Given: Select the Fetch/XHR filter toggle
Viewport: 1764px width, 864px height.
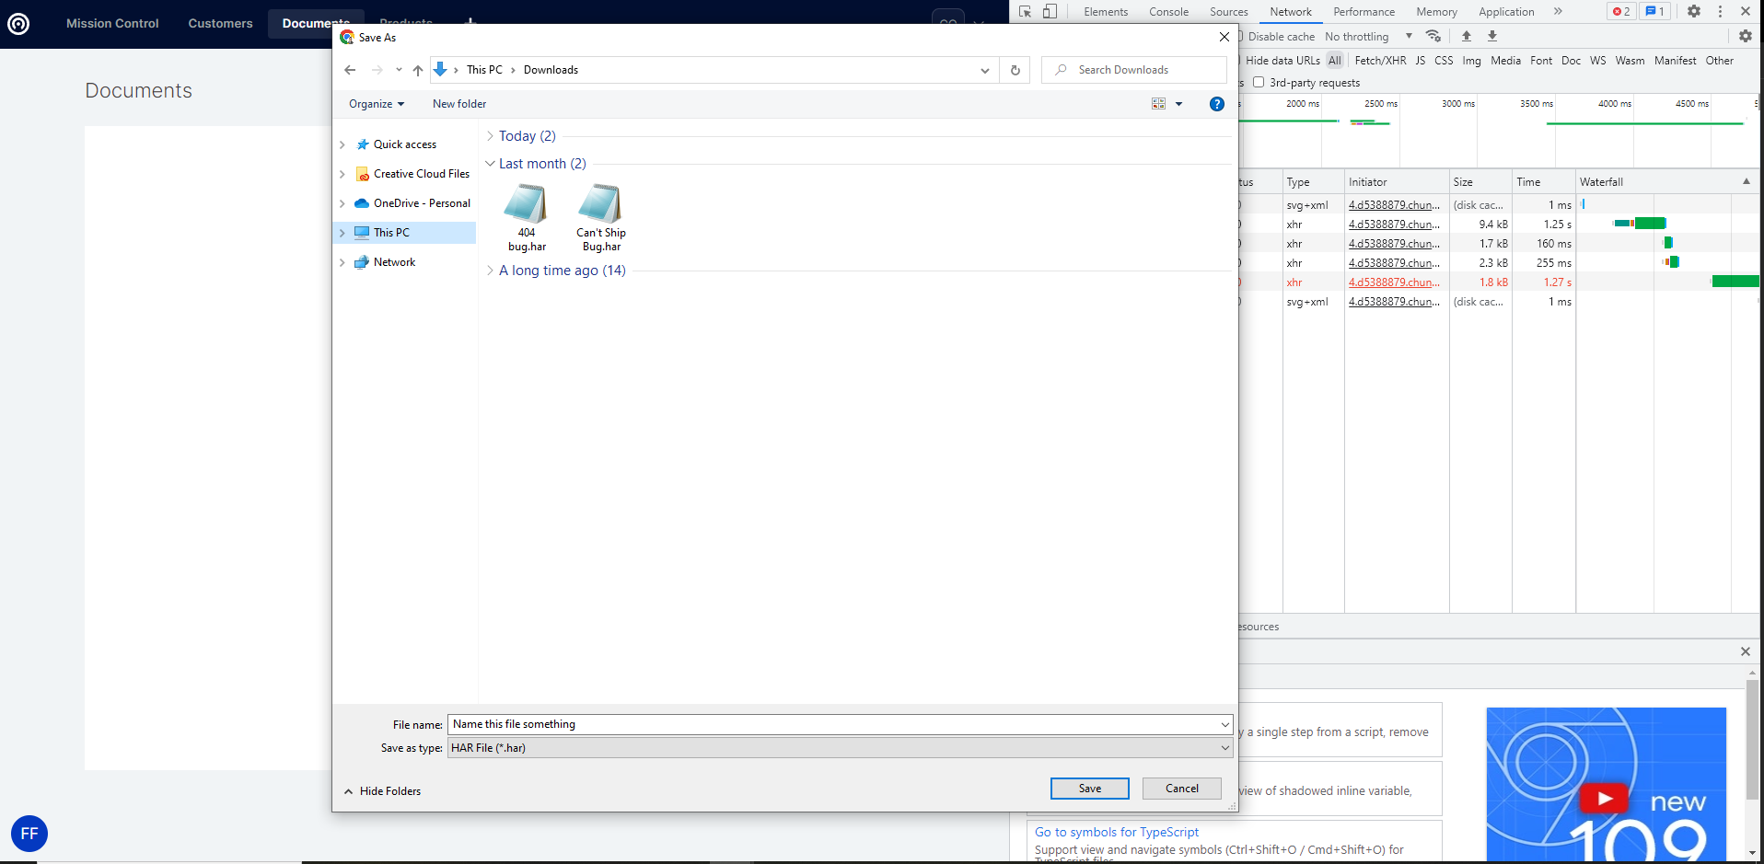Looking at the screenshot, I should [1380, 61].
